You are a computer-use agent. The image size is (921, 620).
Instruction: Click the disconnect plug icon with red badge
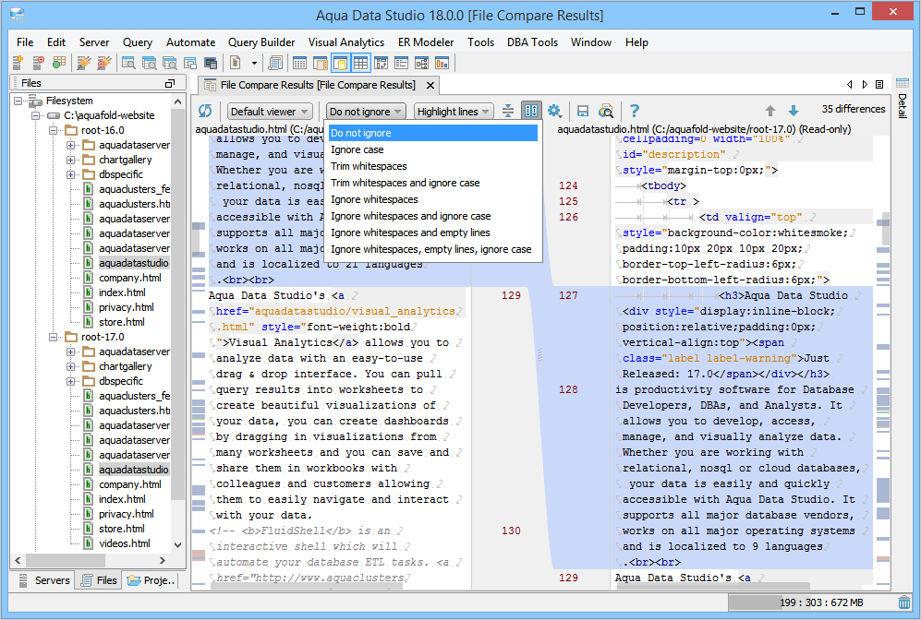pyautogui.click(x=104, y=63)
